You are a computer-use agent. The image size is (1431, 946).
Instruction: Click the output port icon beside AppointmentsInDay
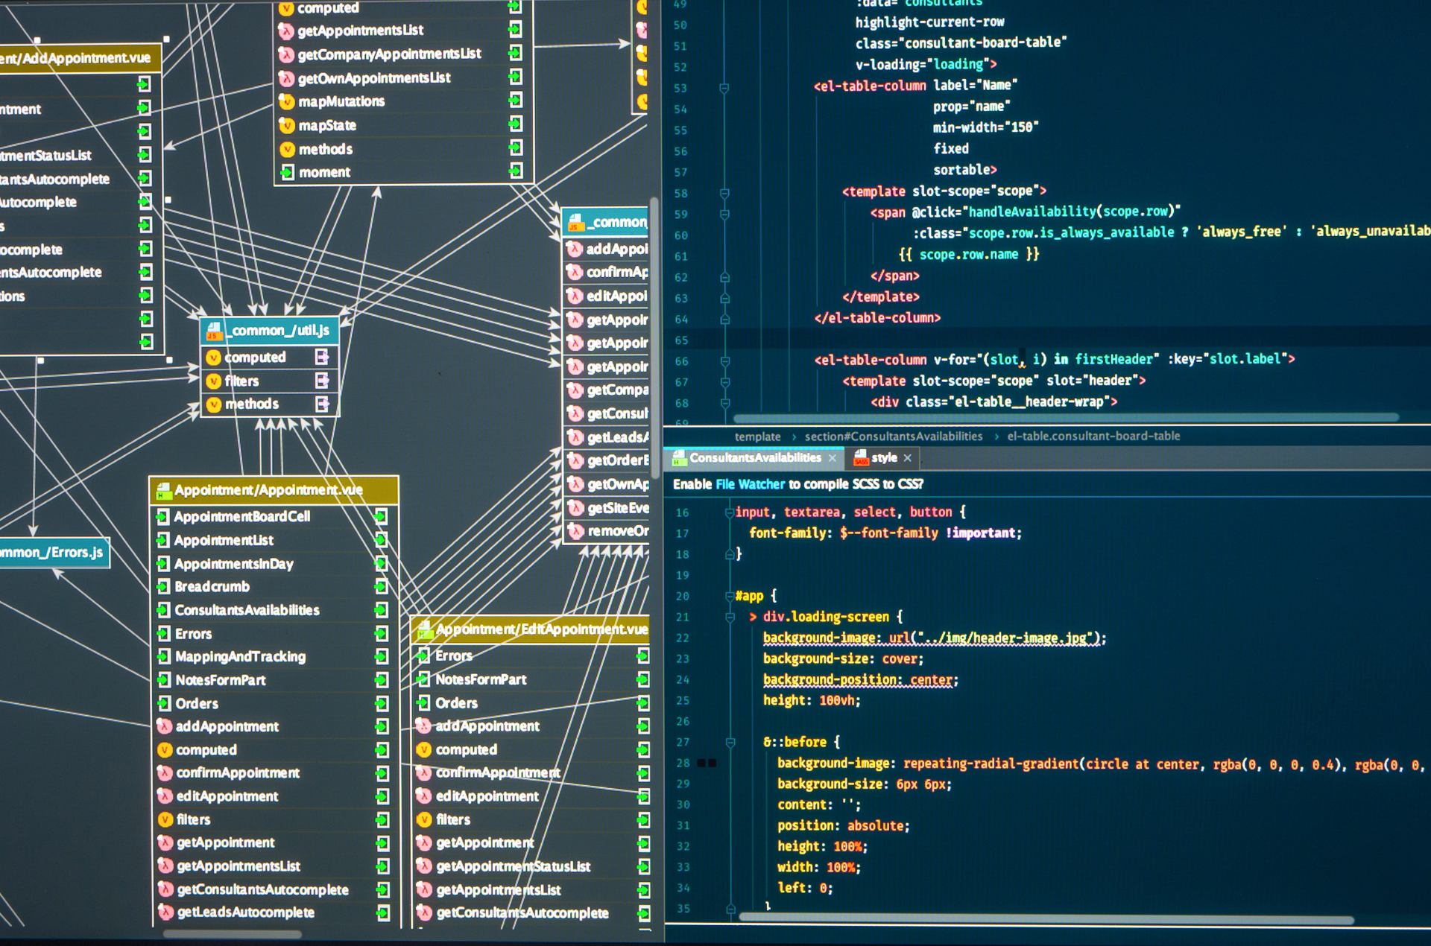381,564
